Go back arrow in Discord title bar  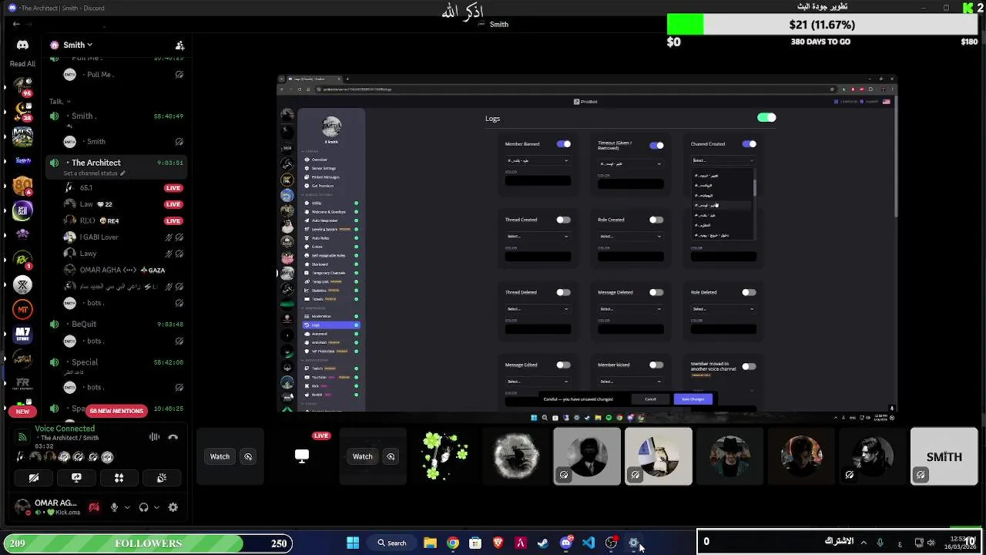coord(16,24)
